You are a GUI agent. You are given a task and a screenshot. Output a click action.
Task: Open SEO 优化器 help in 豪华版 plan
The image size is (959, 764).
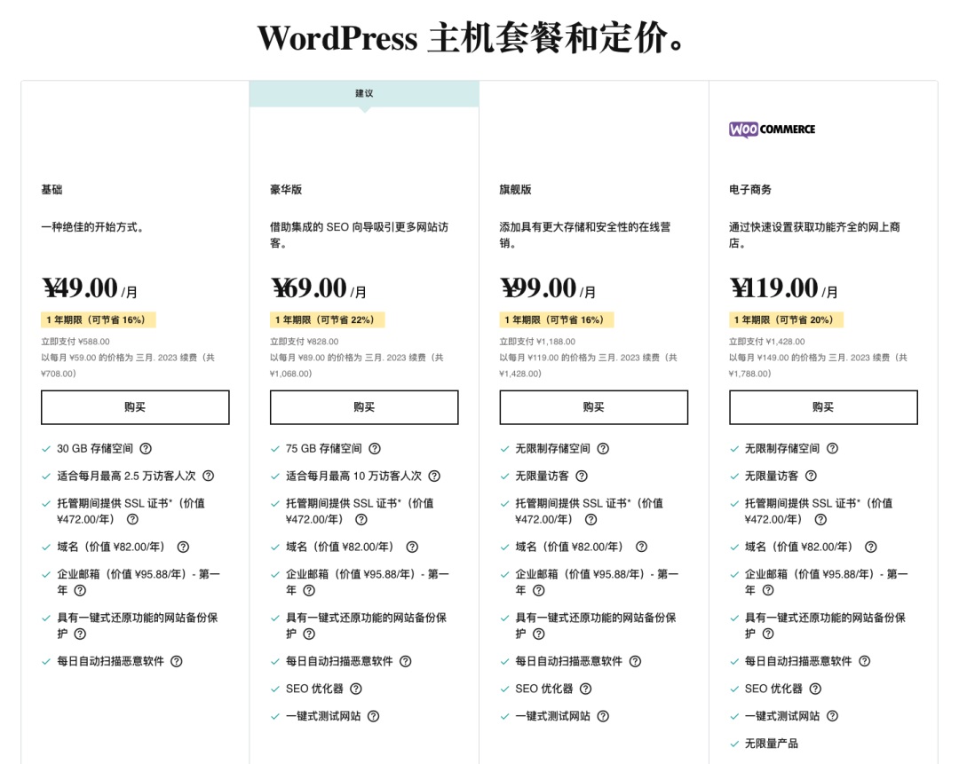tap(356, 689)
